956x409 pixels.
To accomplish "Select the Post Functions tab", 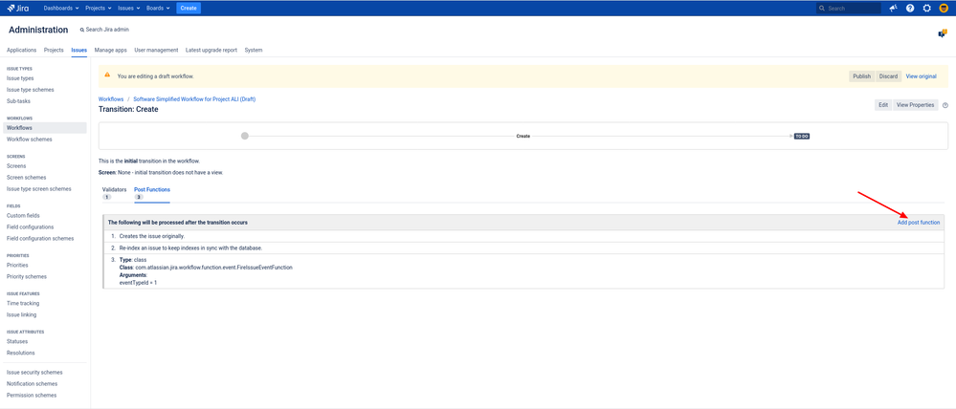I will (152, 193).
